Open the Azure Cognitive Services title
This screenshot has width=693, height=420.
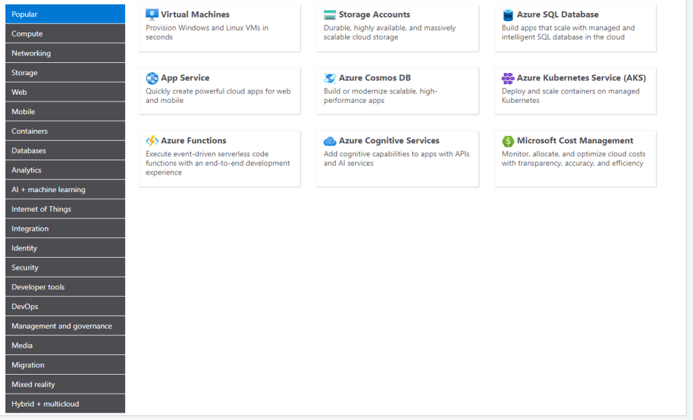pos(389,141)
